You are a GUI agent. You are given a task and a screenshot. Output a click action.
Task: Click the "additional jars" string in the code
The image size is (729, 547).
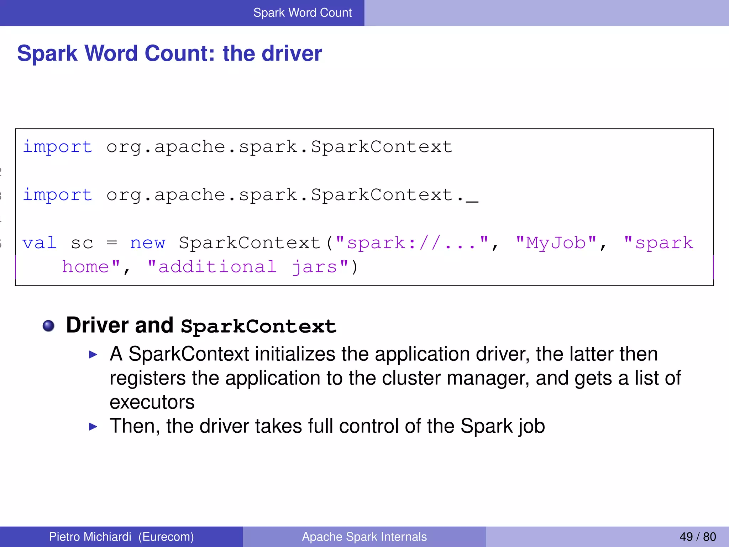pyautogui.click(x=247, y=267)
